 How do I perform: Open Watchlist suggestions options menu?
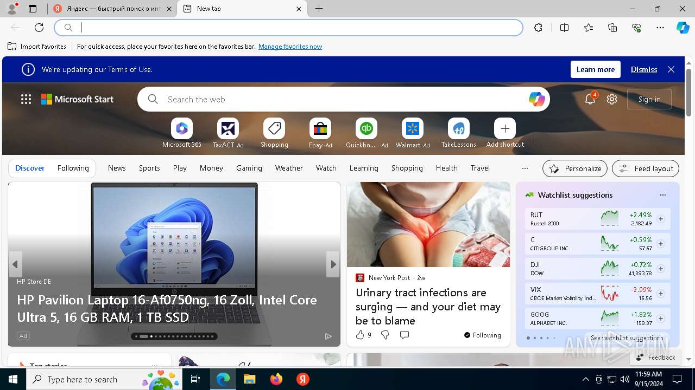[x=662, y=195]
